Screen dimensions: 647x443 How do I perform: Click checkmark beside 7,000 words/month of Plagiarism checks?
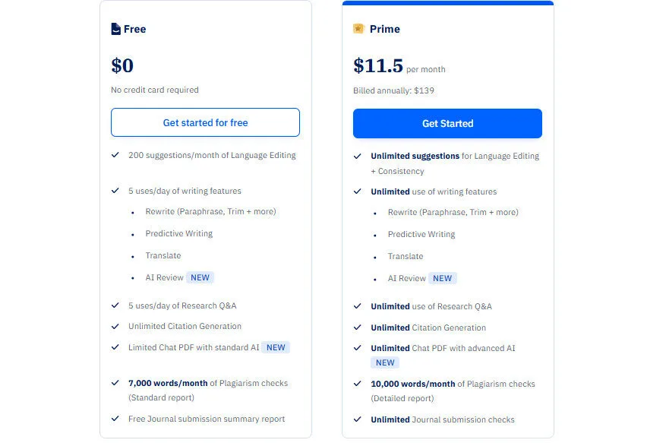pos(115,383)
